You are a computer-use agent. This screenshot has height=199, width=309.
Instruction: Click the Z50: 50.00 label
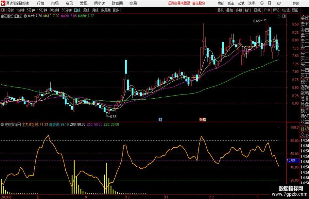click(94, 124)
